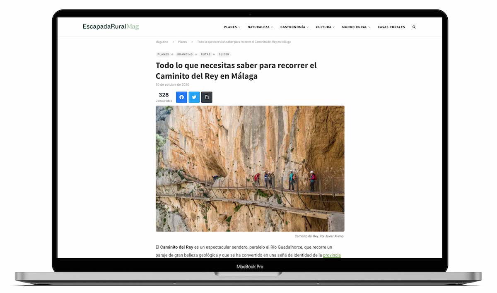Expand the Planes dropdown menu
The height and width of the screenshot is (293, 497).
click(x=232, y=27)
